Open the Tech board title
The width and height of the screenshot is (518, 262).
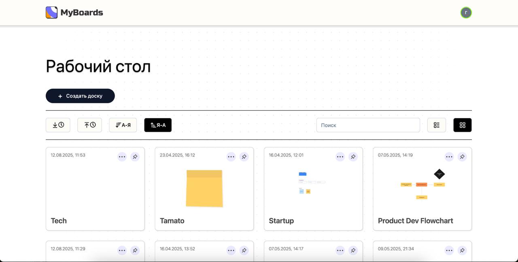59,221
